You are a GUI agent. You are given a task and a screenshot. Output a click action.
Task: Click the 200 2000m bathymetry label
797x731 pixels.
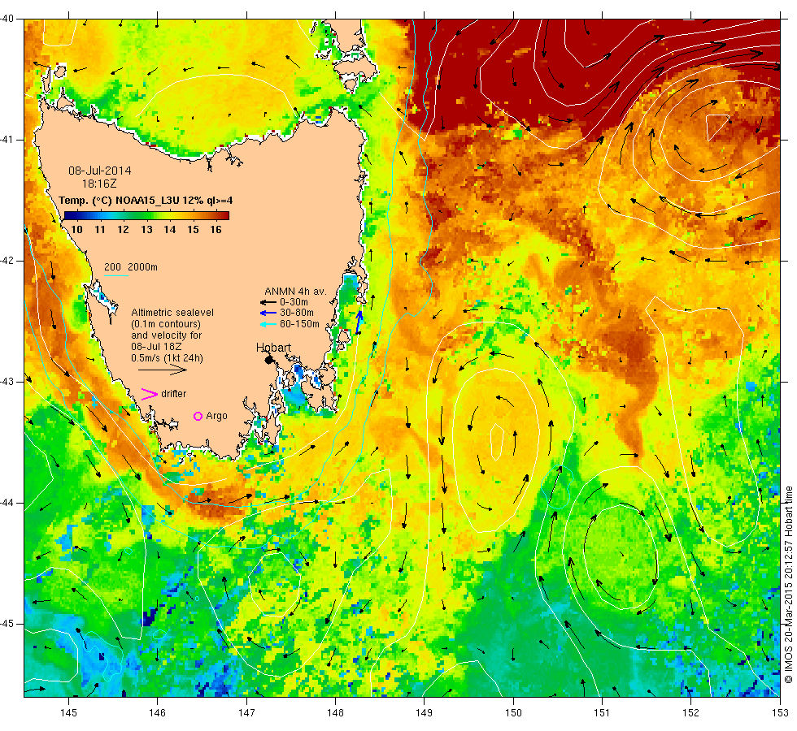click(131, 267)
